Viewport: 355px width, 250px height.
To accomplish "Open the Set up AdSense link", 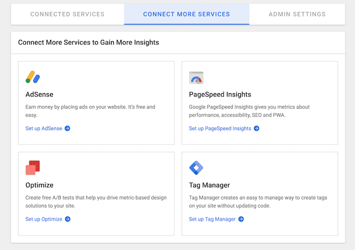I will coord(44,129).
